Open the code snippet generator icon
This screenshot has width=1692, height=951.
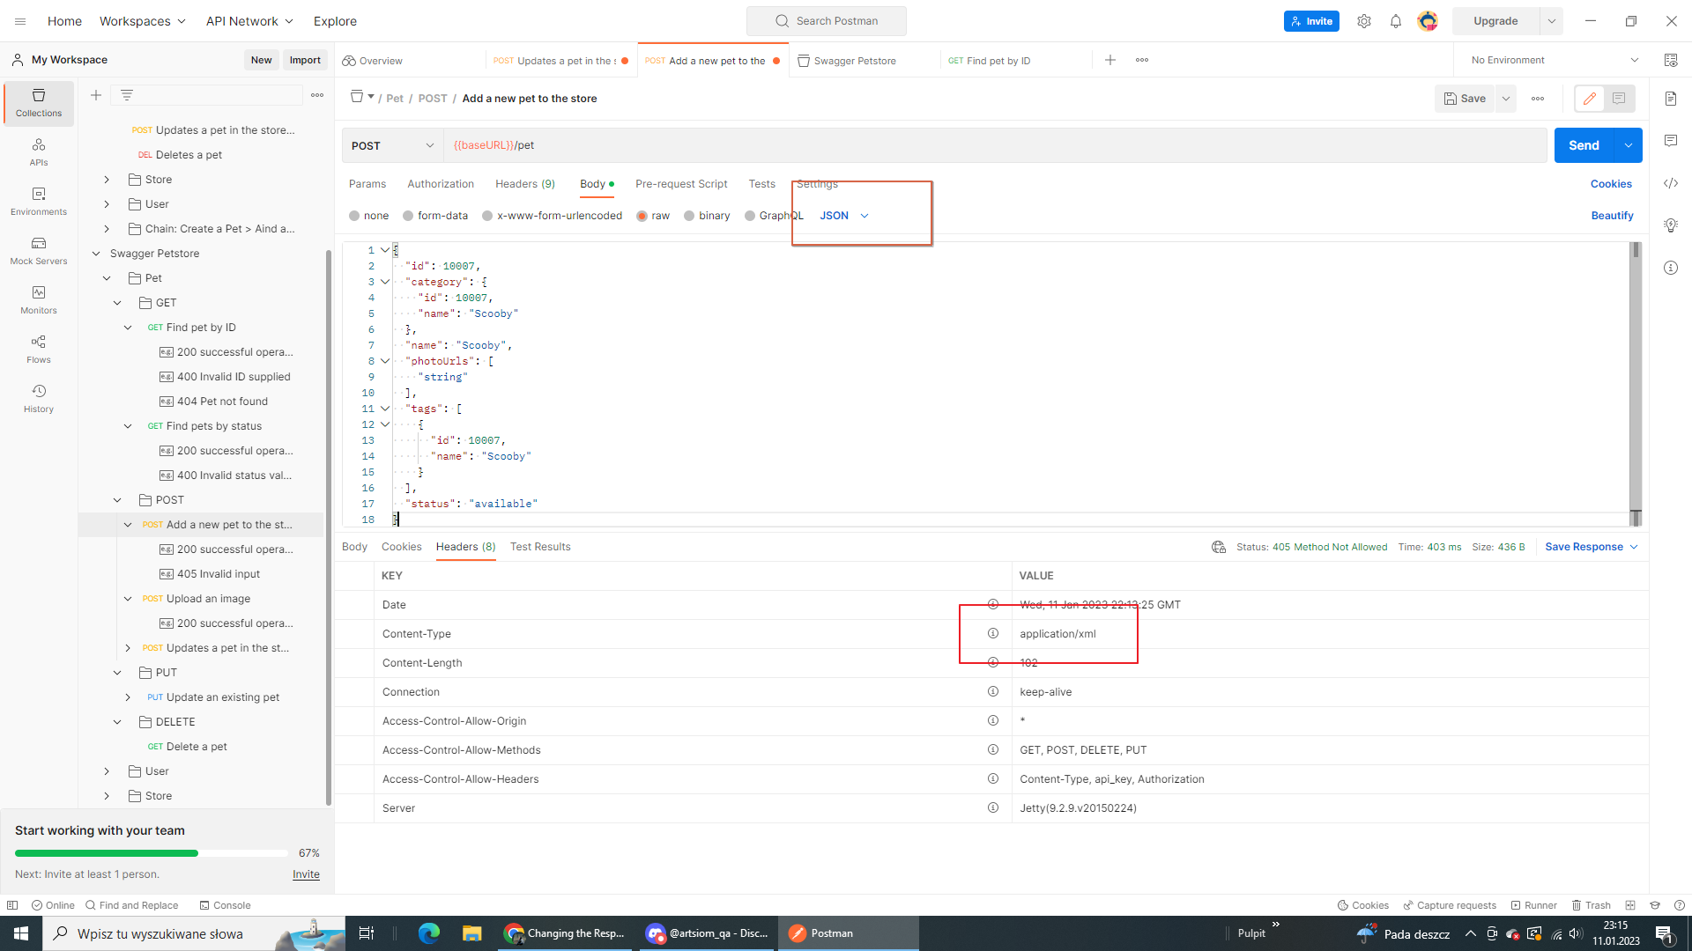pyautogui.click(x=1671, y=183)
